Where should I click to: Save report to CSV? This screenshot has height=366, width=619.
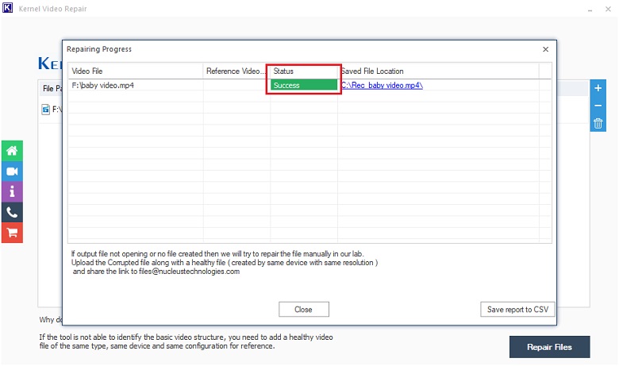point(517,310)
